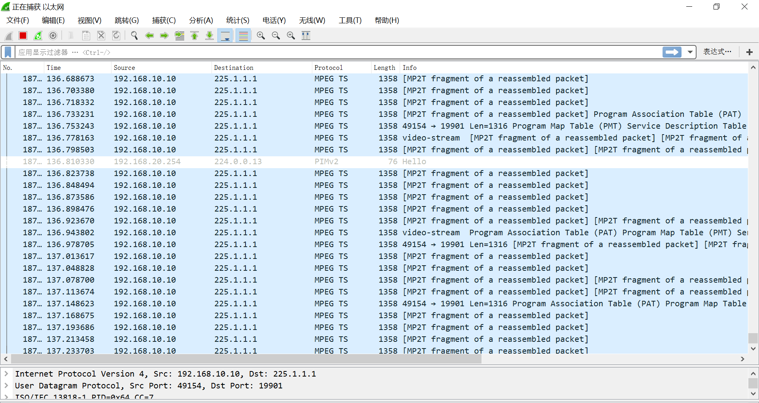Restart the current capture
759x403 pixels.
(38, 36)
